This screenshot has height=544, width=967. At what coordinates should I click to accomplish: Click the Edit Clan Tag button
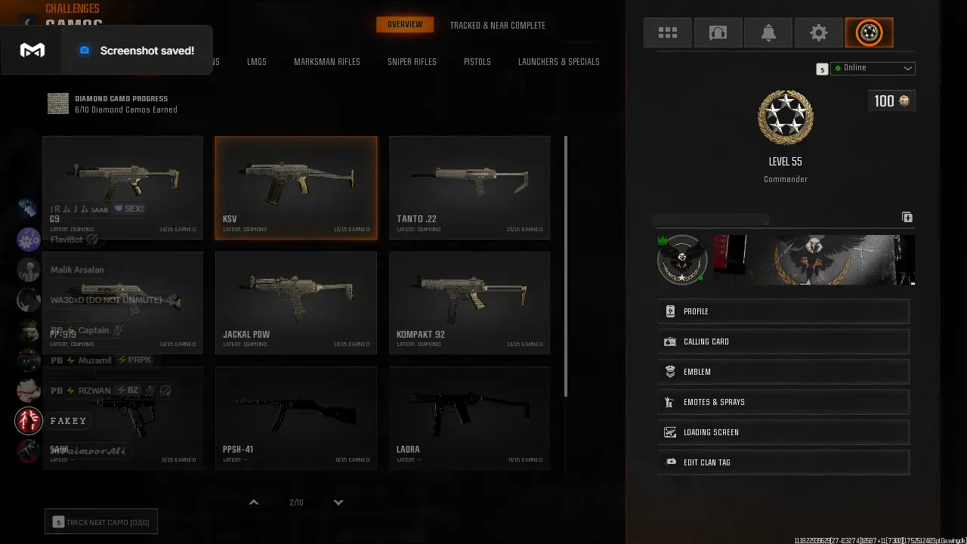tap(783, 462)
